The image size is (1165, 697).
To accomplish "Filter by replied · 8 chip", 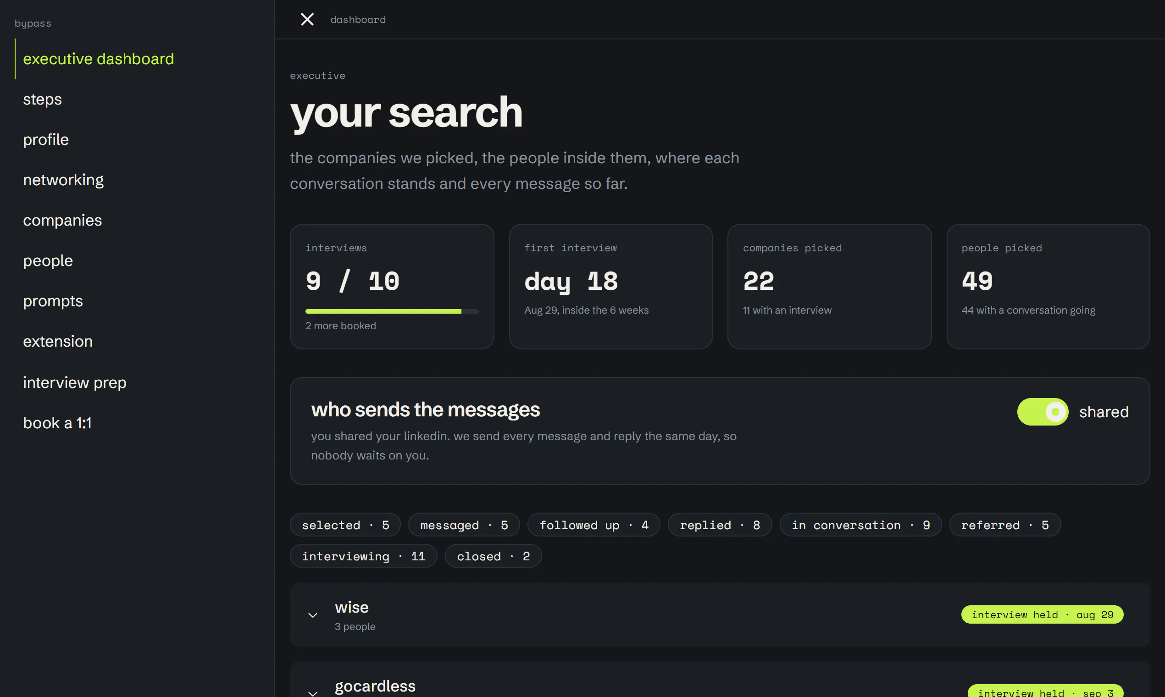I will pos(720,525).
